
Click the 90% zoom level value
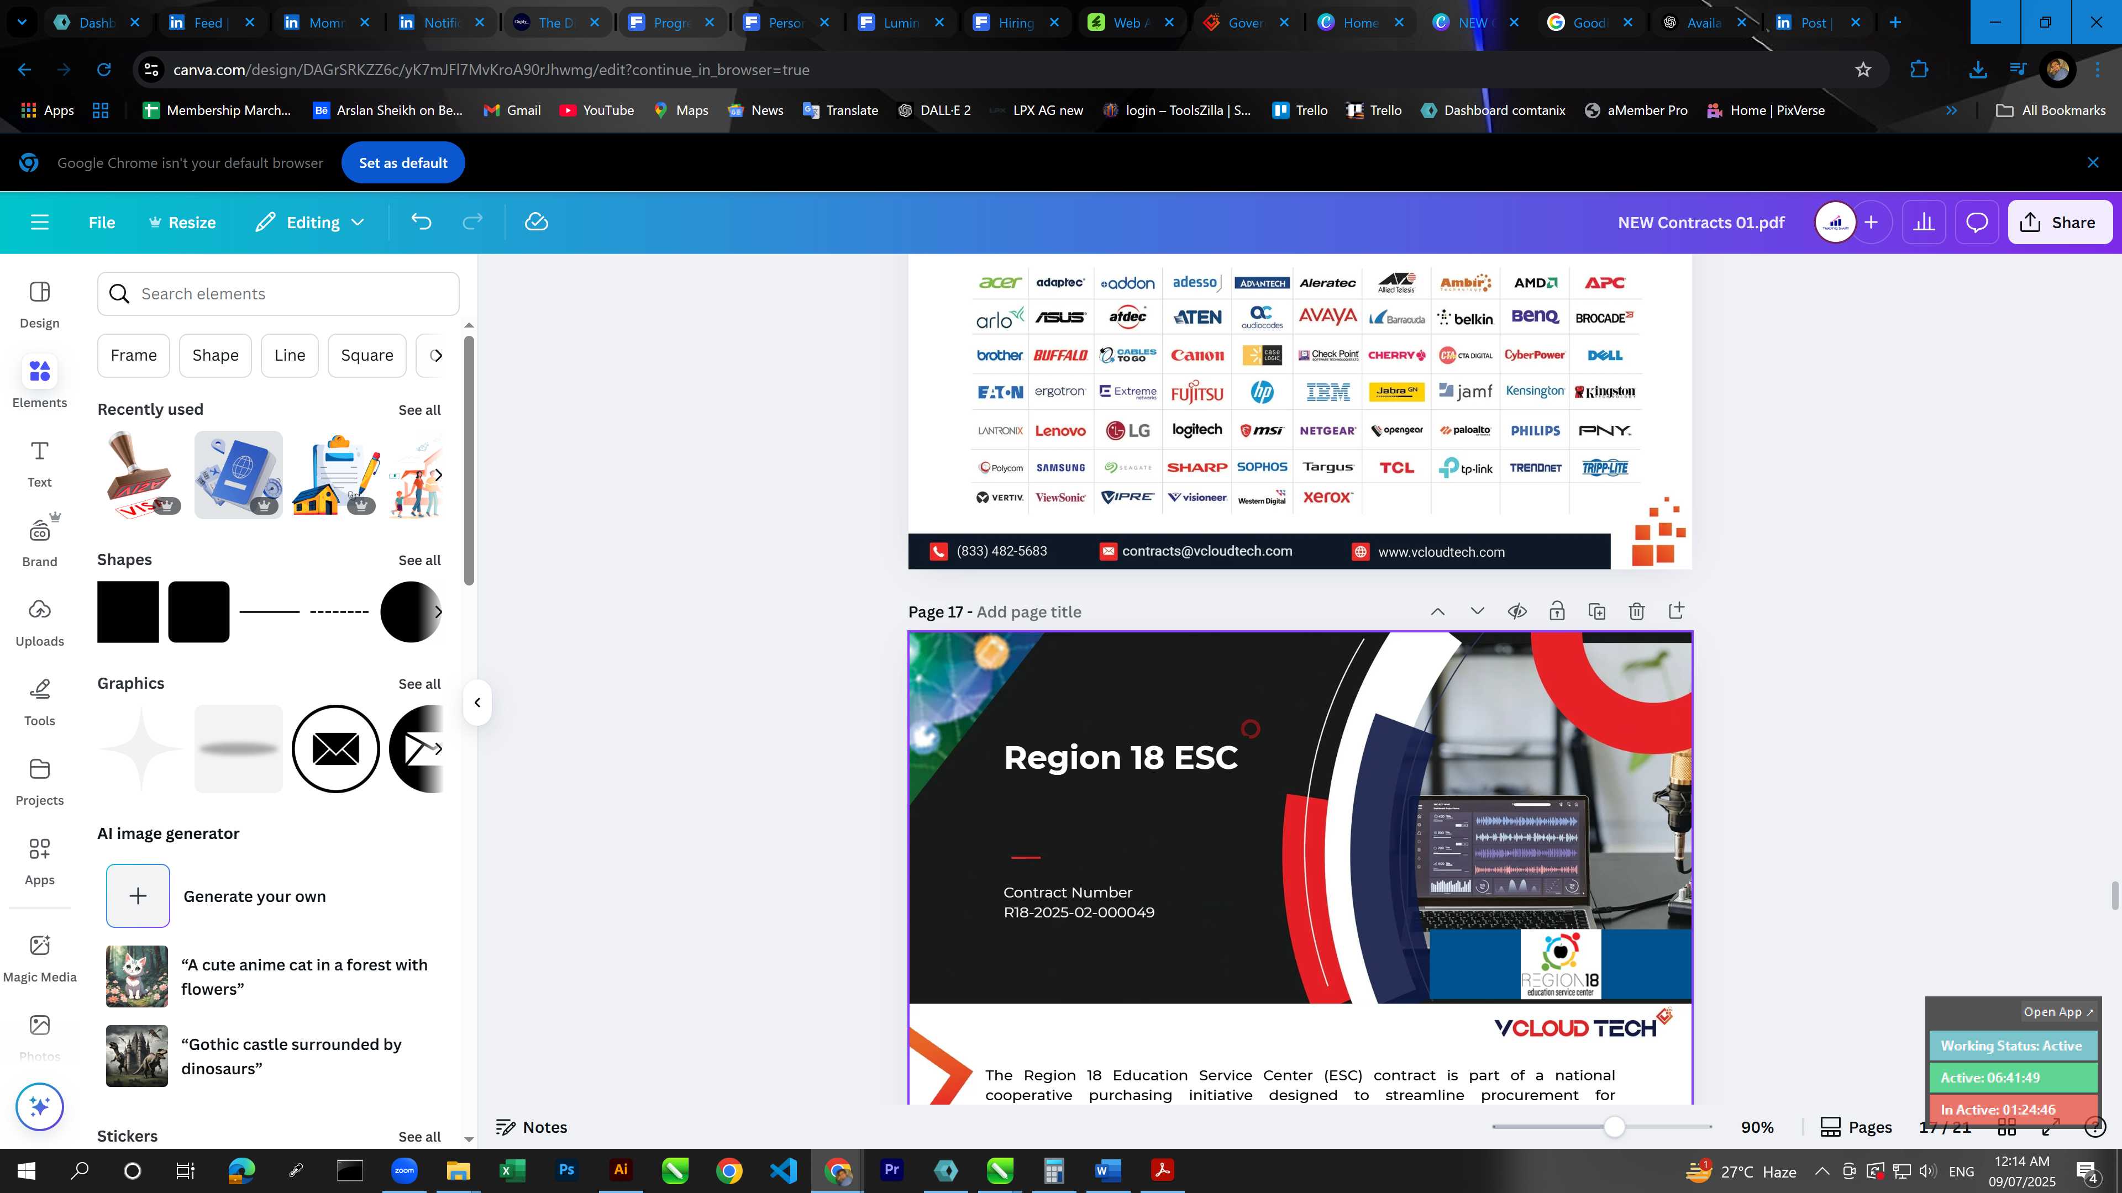(1757, 1127)
